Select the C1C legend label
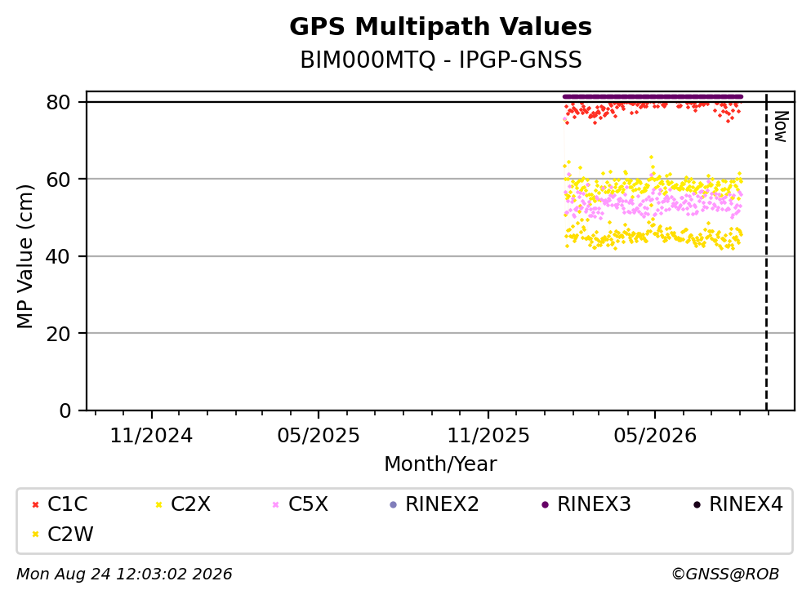 click(x=67, y=504)
